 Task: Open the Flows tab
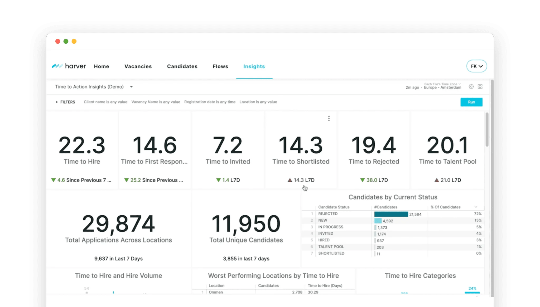220,66
